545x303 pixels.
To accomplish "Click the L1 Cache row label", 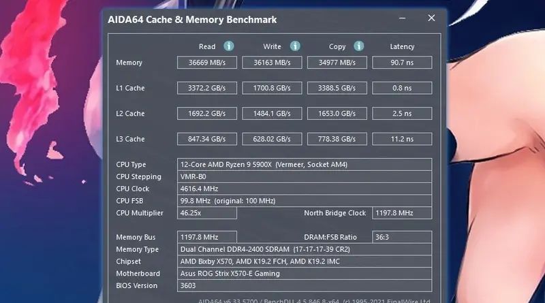I will coord(130,88).
